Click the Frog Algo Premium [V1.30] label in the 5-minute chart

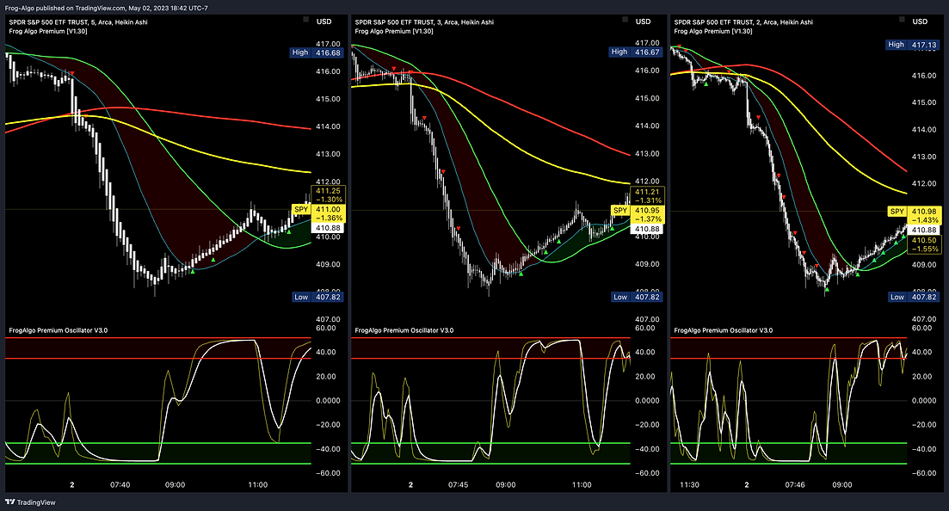(48, 31)
